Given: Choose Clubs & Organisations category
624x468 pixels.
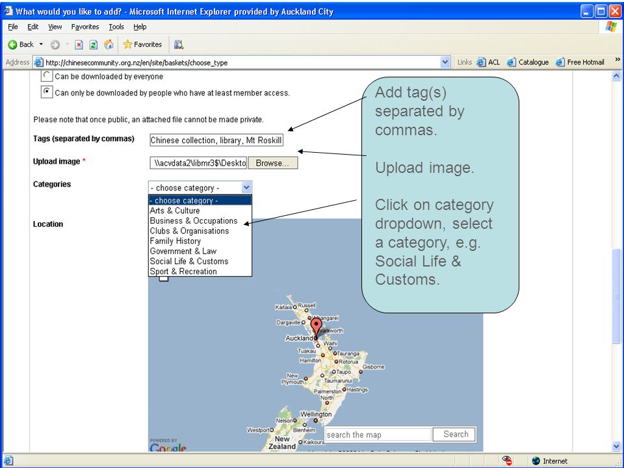Looking at the screenshot, I should [200, 231].
